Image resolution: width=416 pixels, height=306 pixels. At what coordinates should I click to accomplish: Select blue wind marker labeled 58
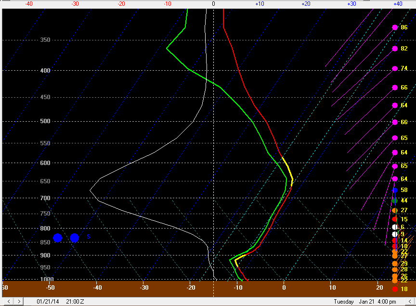point(395,190)
